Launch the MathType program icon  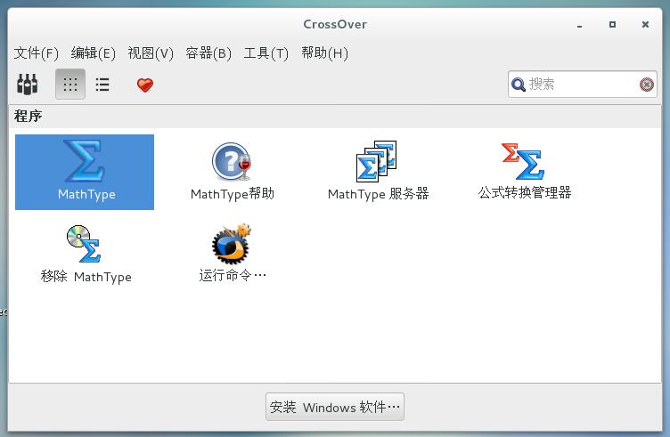85,163
